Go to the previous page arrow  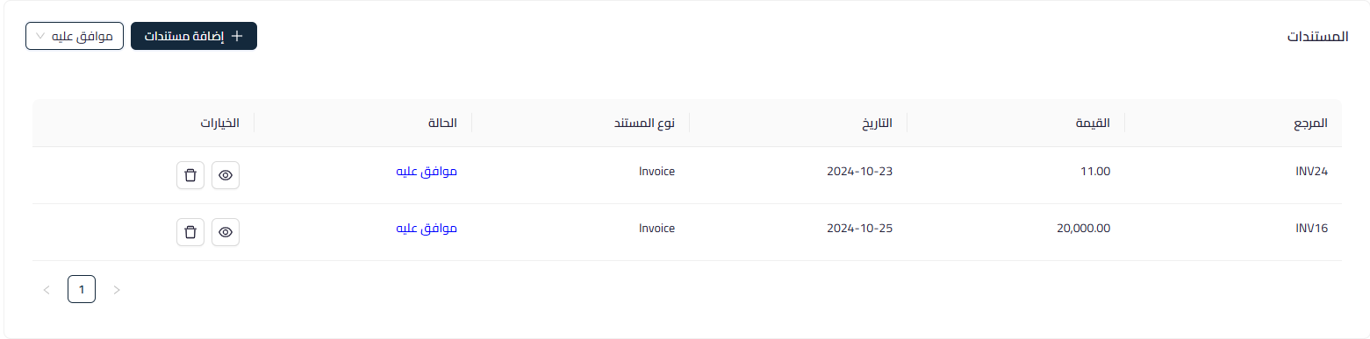(x=47, y=289)
